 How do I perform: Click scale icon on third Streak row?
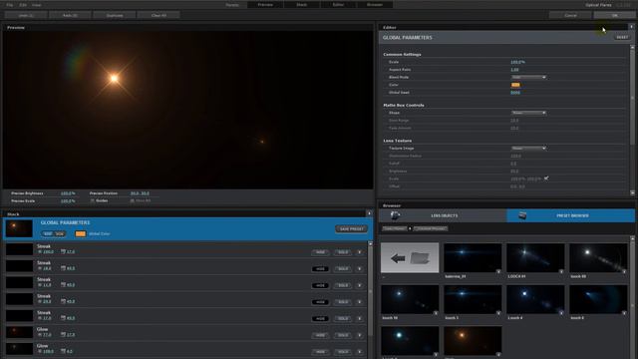[x=63, y=285]
